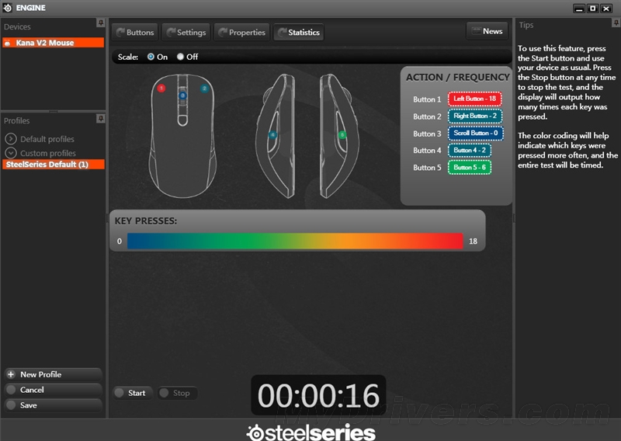Start the statistics test
The width and height of the screenshot is (621, 441).
(x=133, y=393)
